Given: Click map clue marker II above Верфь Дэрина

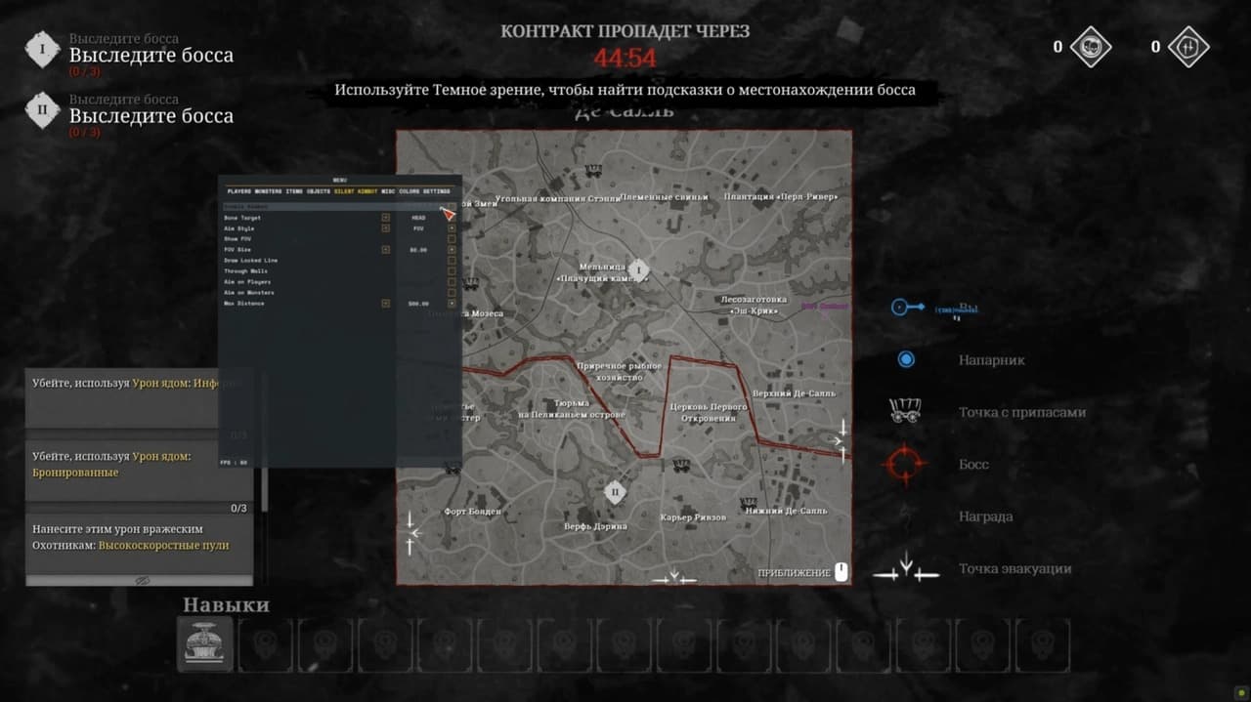Looking at the screenshot, I should pyautogui.click(x=615, y=492).
